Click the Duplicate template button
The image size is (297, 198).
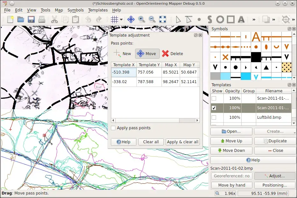[275, 141]
